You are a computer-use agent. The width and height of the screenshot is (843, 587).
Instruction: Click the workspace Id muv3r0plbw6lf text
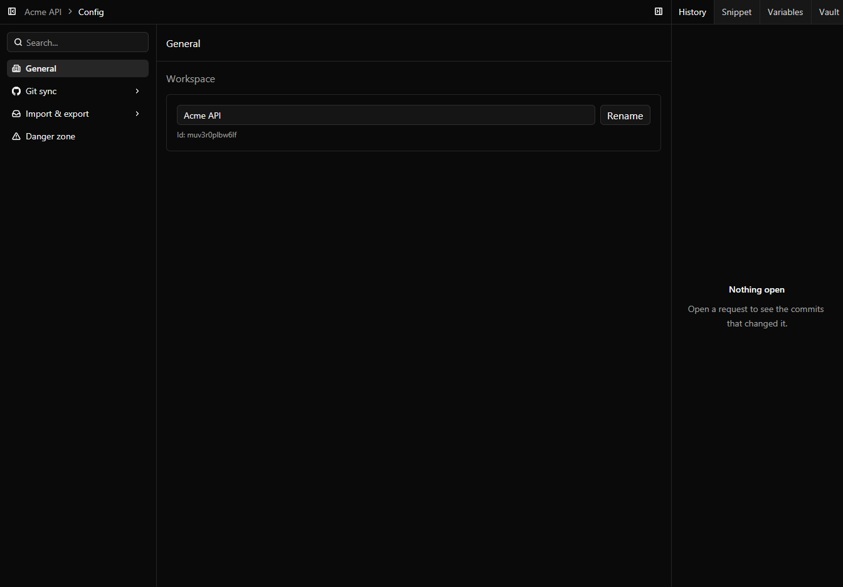tap(207, 135)
